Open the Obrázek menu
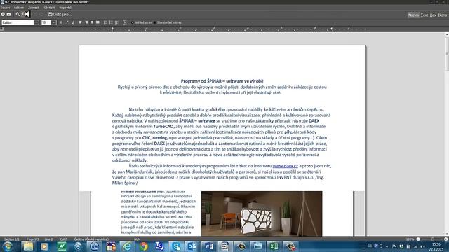449x252 pixels. tap(49, 8)
